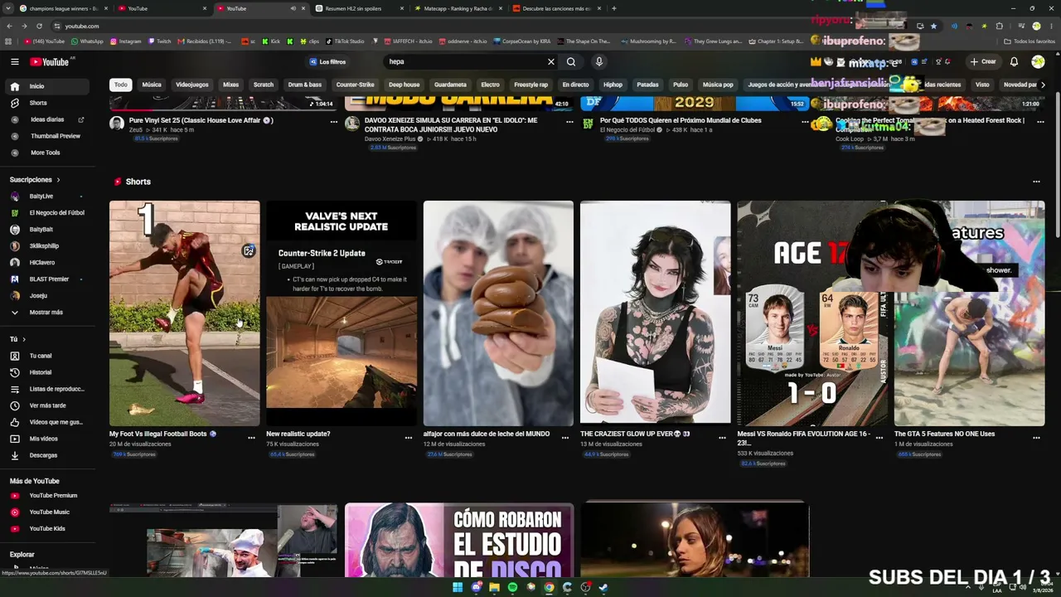Expand the Tú section header
1061x597 pixels.
17,339
